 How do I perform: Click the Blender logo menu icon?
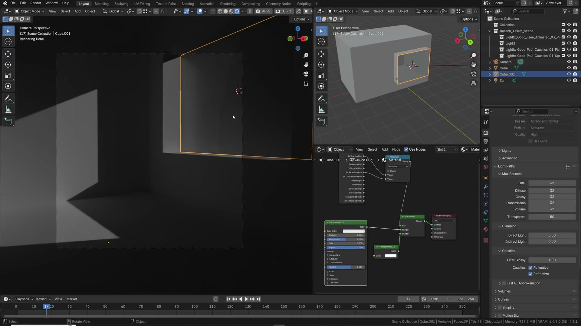pos(5,3)
